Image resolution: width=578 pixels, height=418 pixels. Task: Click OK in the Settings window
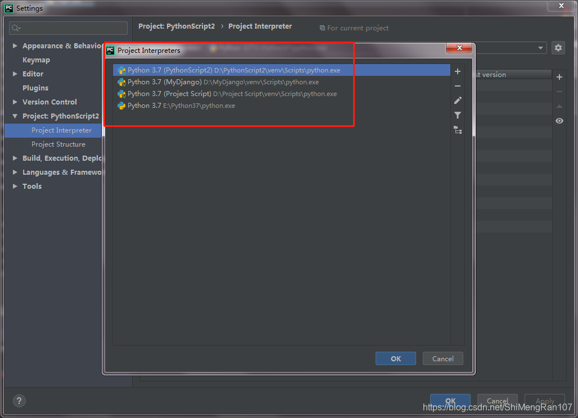pos(450,401)
